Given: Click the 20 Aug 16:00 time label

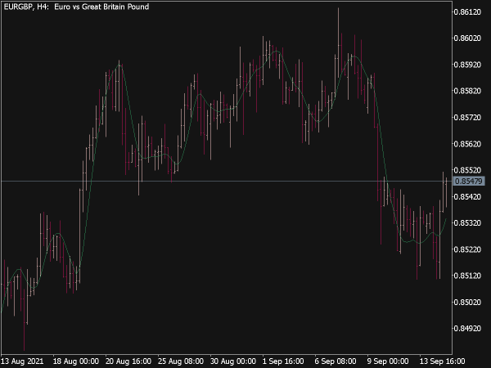Looking at the screenshot, I should click(128, 361).
